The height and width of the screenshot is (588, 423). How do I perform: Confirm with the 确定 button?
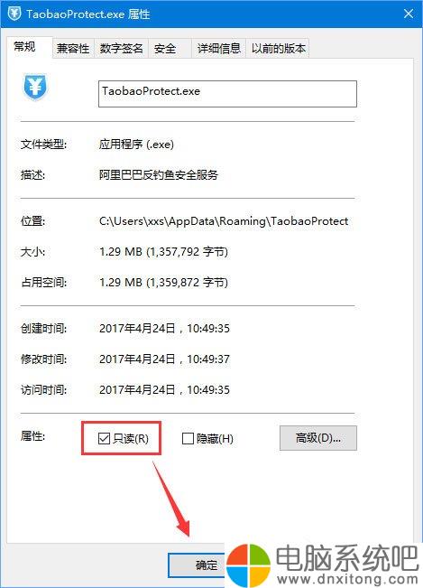coord(197,565)
